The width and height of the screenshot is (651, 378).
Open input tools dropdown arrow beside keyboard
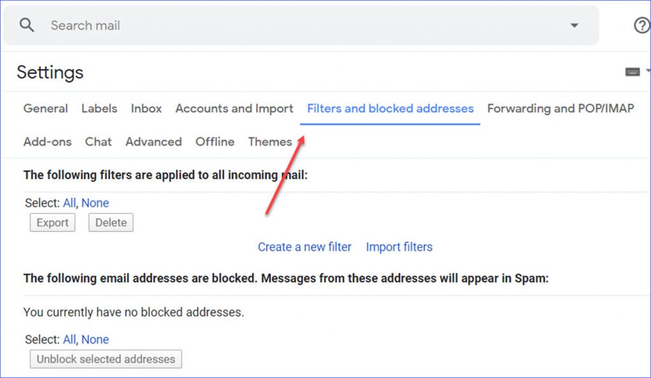coord(648,71)
